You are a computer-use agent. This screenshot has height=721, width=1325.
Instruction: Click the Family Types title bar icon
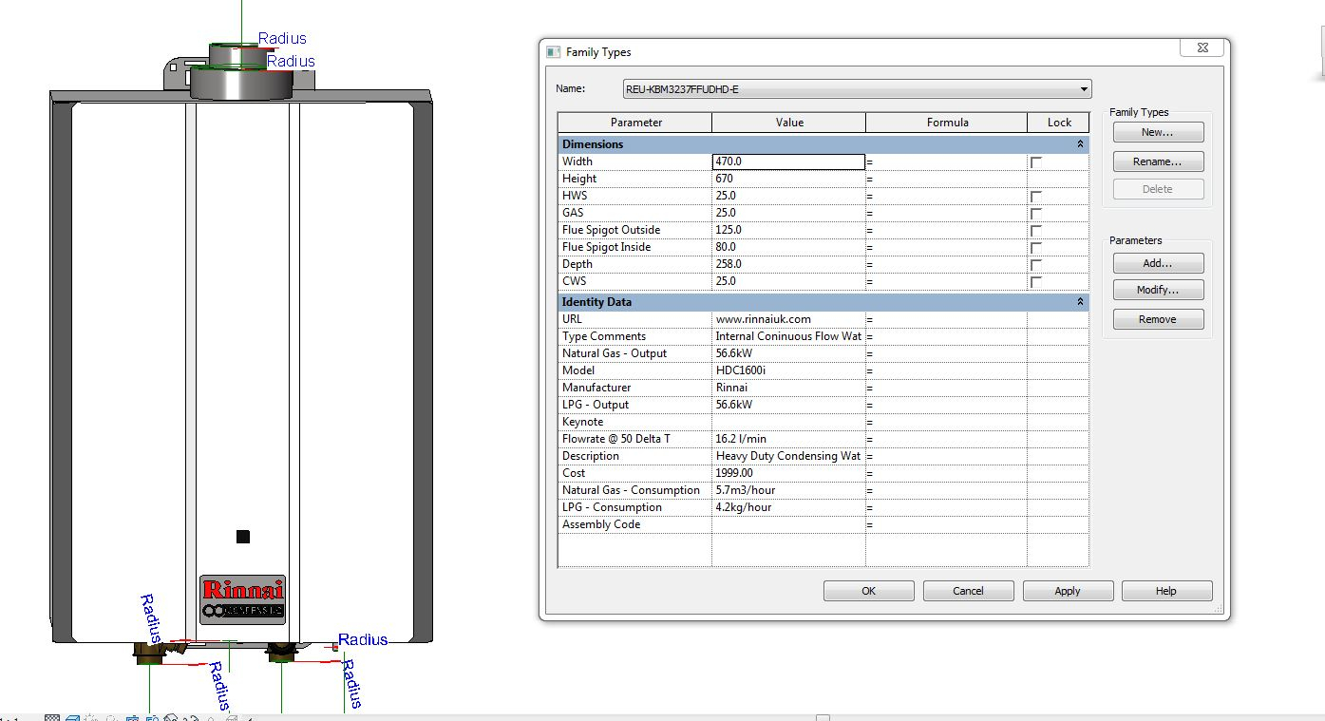(x=553, y=52)
